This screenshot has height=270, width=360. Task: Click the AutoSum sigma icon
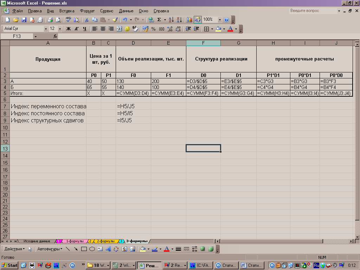coord(159,20)
